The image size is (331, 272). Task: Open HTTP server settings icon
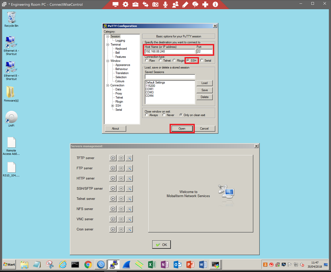click(129, 178)
